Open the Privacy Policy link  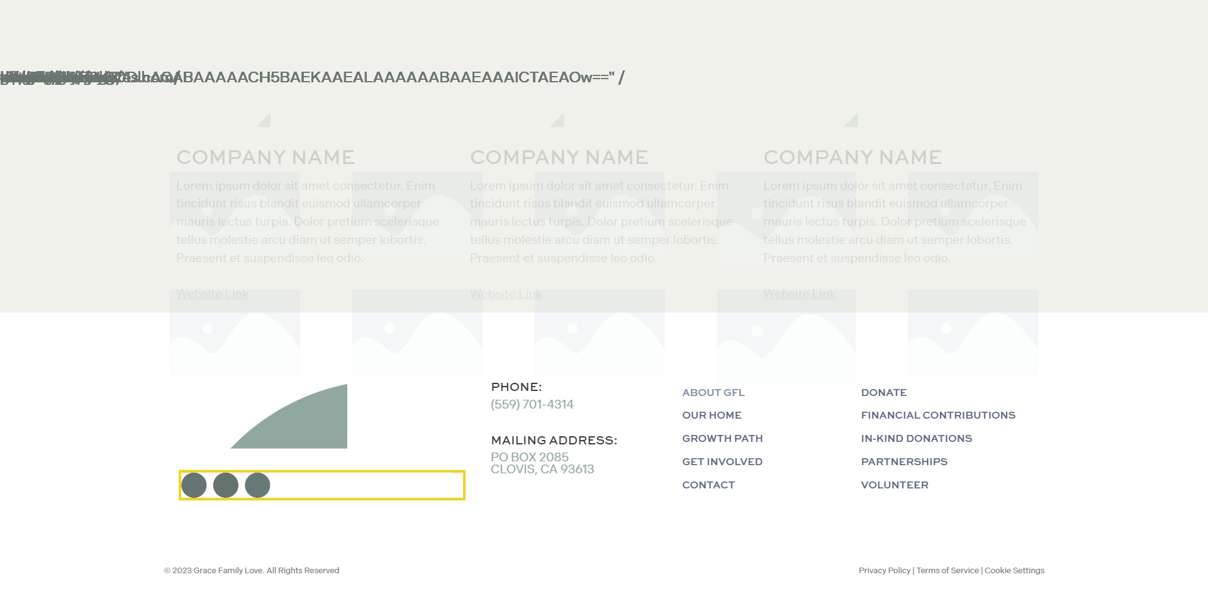pos(885,570)
